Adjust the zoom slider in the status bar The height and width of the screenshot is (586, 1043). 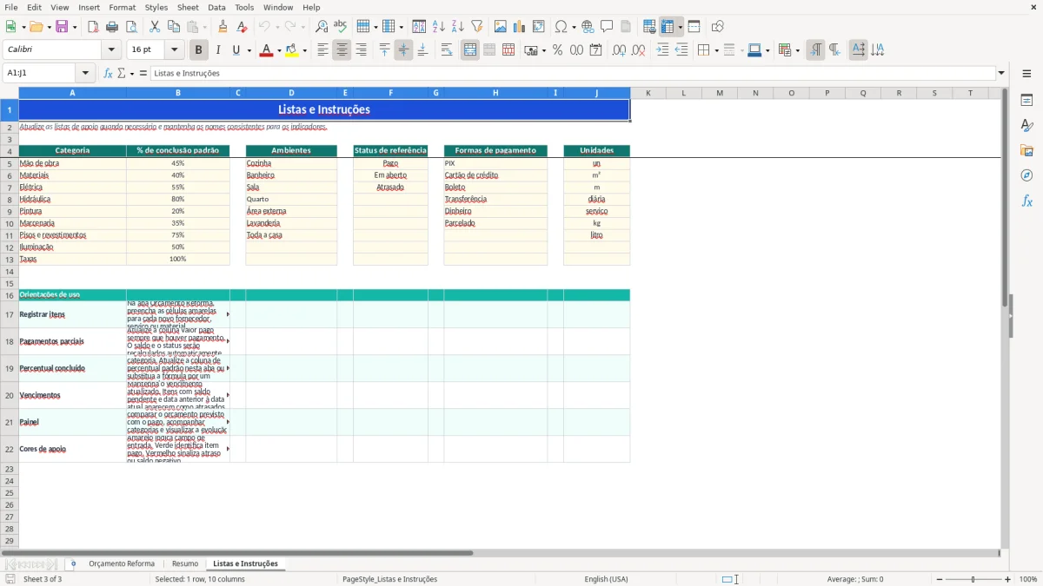click(x=973, y=579)
